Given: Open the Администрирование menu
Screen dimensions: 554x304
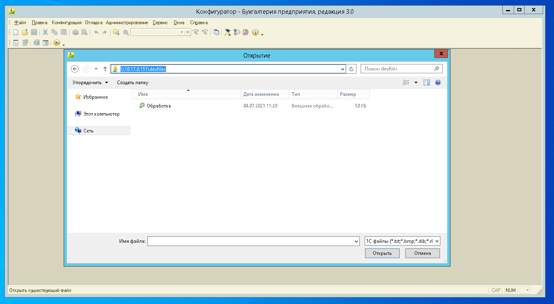Looking at the screenshot, I should tap(127, 23).
